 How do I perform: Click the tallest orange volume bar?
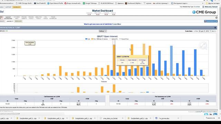point(114,89)
